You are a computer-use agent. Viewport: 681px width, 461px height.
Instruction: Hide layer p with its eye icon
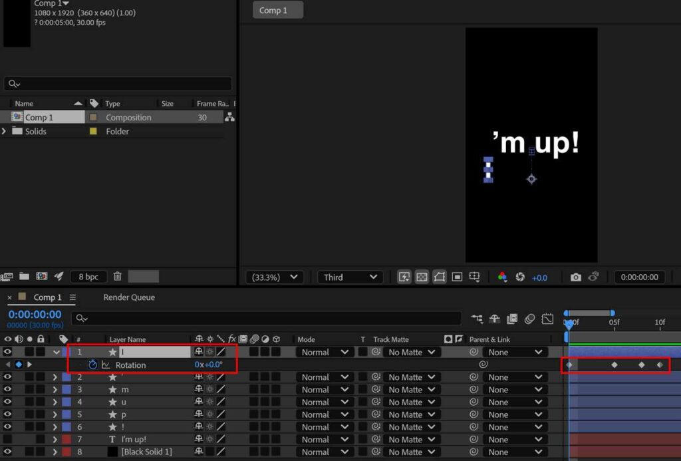pyautogui.click(x=7, y=414)
